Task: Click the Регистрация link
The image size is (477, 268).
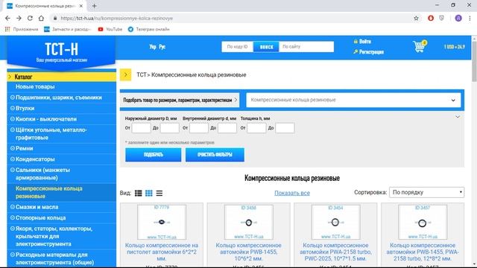Action: (368, 52)
